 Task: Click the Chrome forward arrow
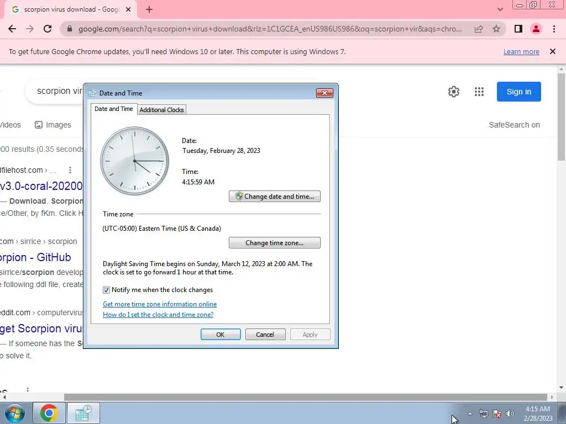point(30,29)
